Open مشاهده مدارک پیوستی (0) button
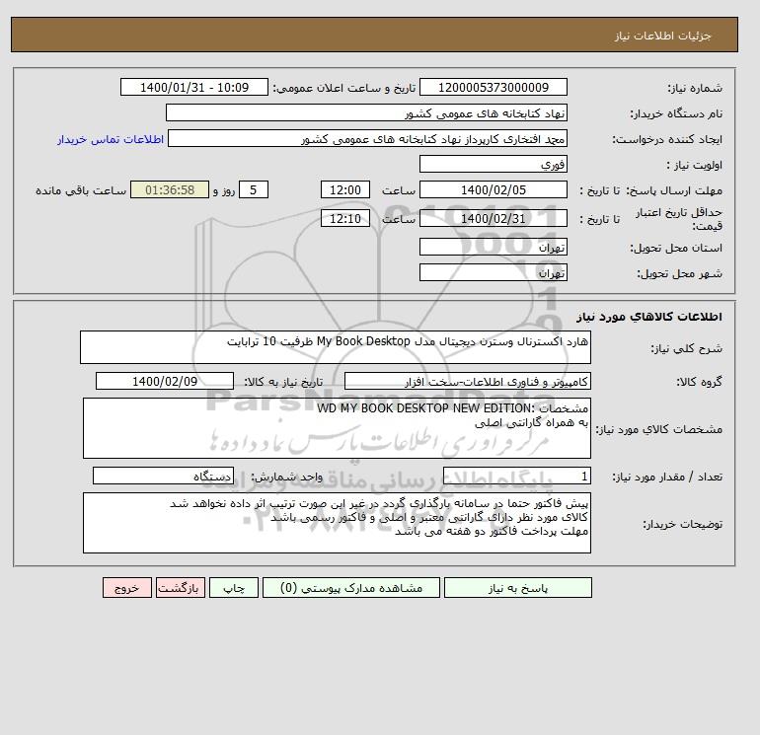760x735 pixels. pyautogui.click(x=351, y=588)
